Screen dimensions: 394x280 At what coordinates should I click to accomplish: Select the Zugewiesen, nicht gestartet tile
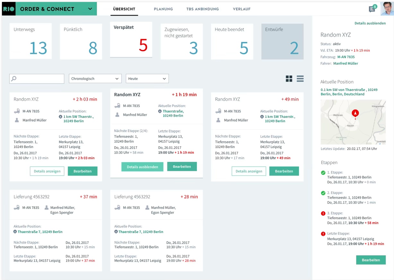(182, 41)
